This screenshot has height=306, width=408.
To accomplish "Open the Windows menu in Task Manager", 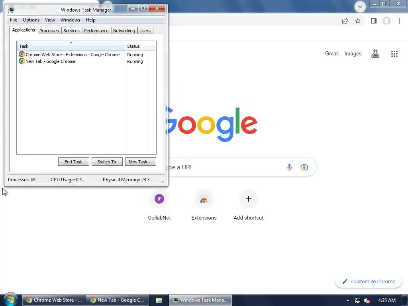I will [70, 20].
